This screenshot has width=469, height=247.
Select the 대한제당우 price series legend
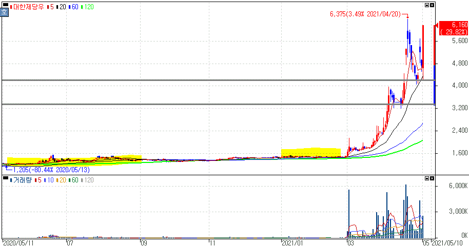click(x=27, y=7)
